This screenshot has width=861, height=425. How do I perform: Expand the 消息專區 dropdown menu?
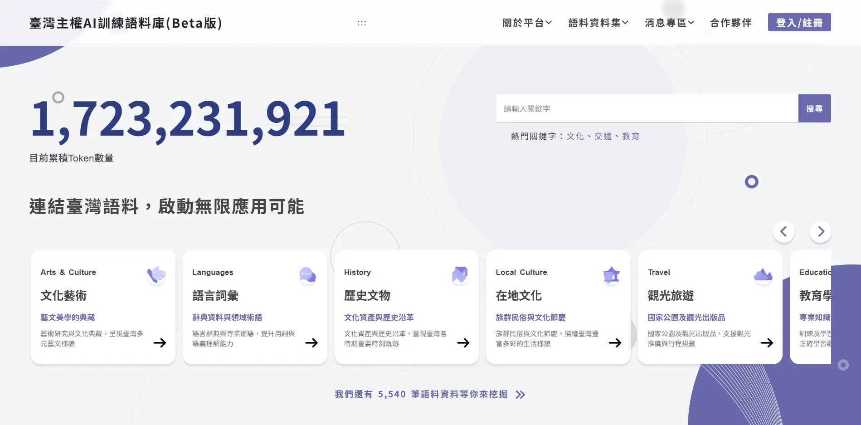(x=670, y=23)
